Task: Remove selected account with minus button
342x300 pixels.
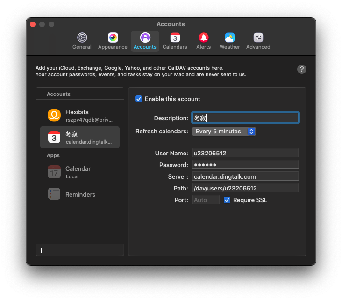Action: click(x=53, y=250)
